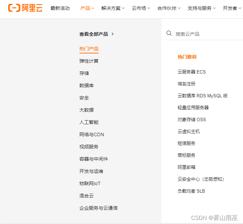Open the 查看全部产品 link

point(94,34)
